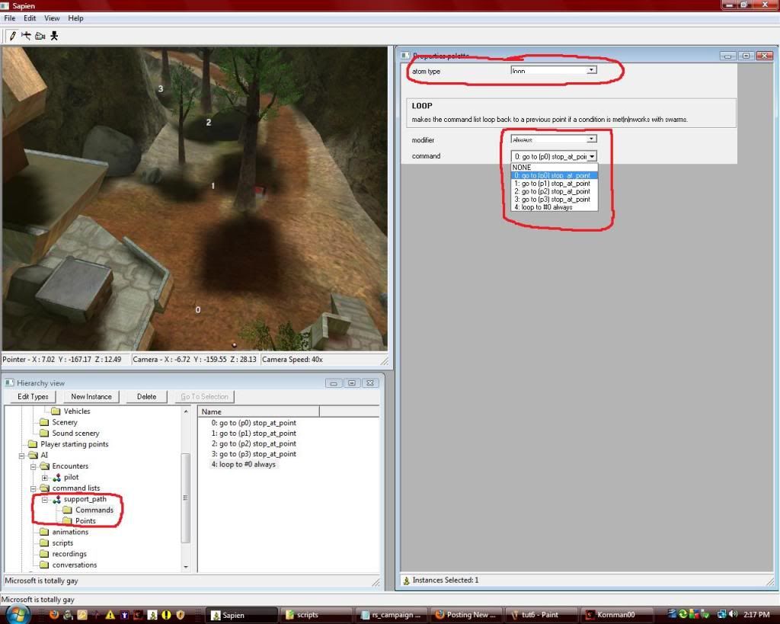This screenshot has height=624, width=780.
Task: Switch to the Kornman00 taskbar window
Action: point(616,615)
